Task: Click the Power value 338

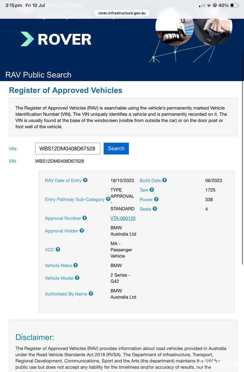Action: point(209,200)
